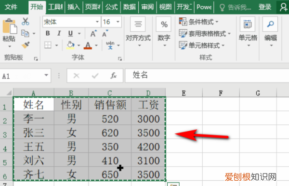Screen dimensions: 289x186
Task: Click the share person icon
Action: [x=283, y=7]
